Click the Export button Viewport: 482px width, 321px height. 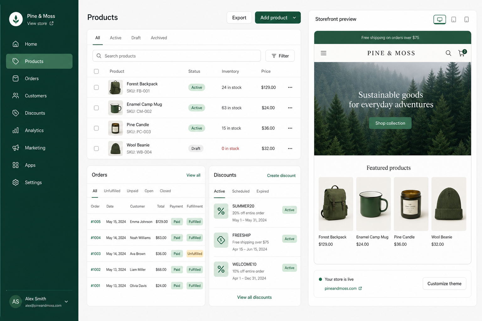tap(239, 18)
